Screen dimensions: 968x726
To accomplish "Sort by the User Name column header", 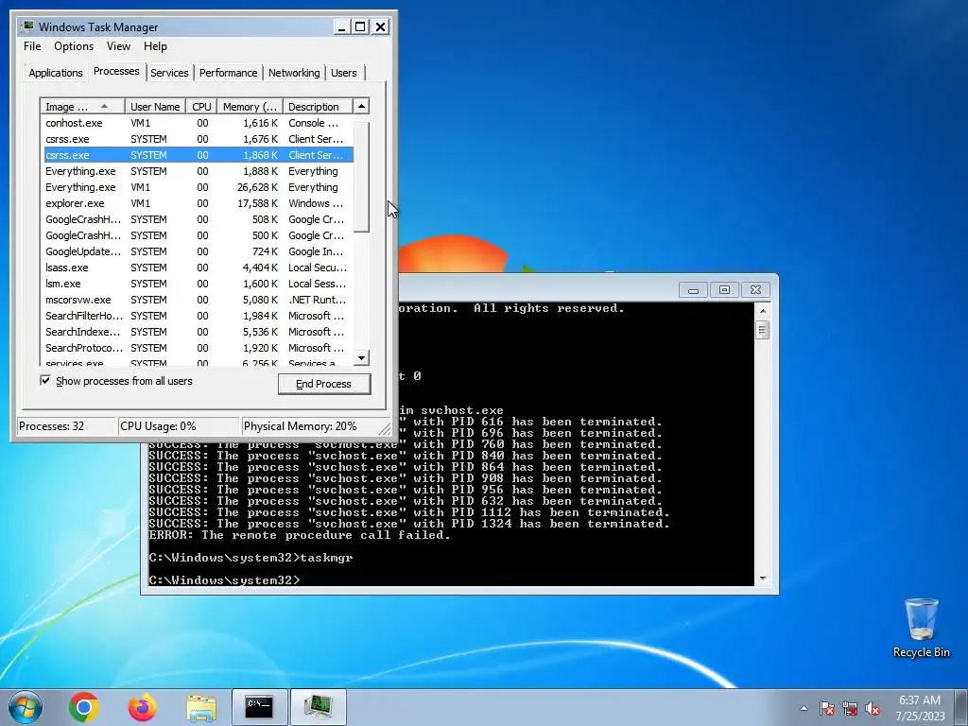I will tap(155, 107).
